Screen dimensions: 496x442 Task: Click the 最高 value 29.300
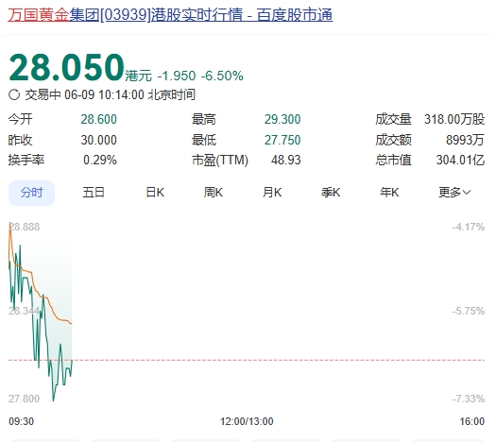(282, 120)
